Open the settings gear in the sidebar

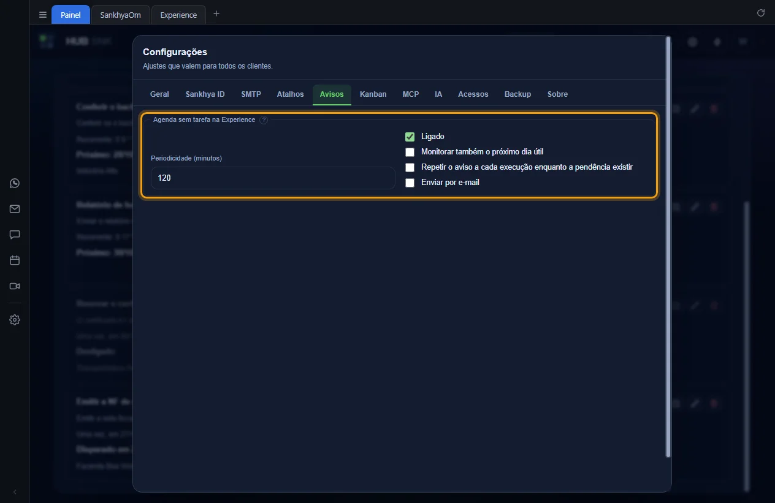(15, 320)
